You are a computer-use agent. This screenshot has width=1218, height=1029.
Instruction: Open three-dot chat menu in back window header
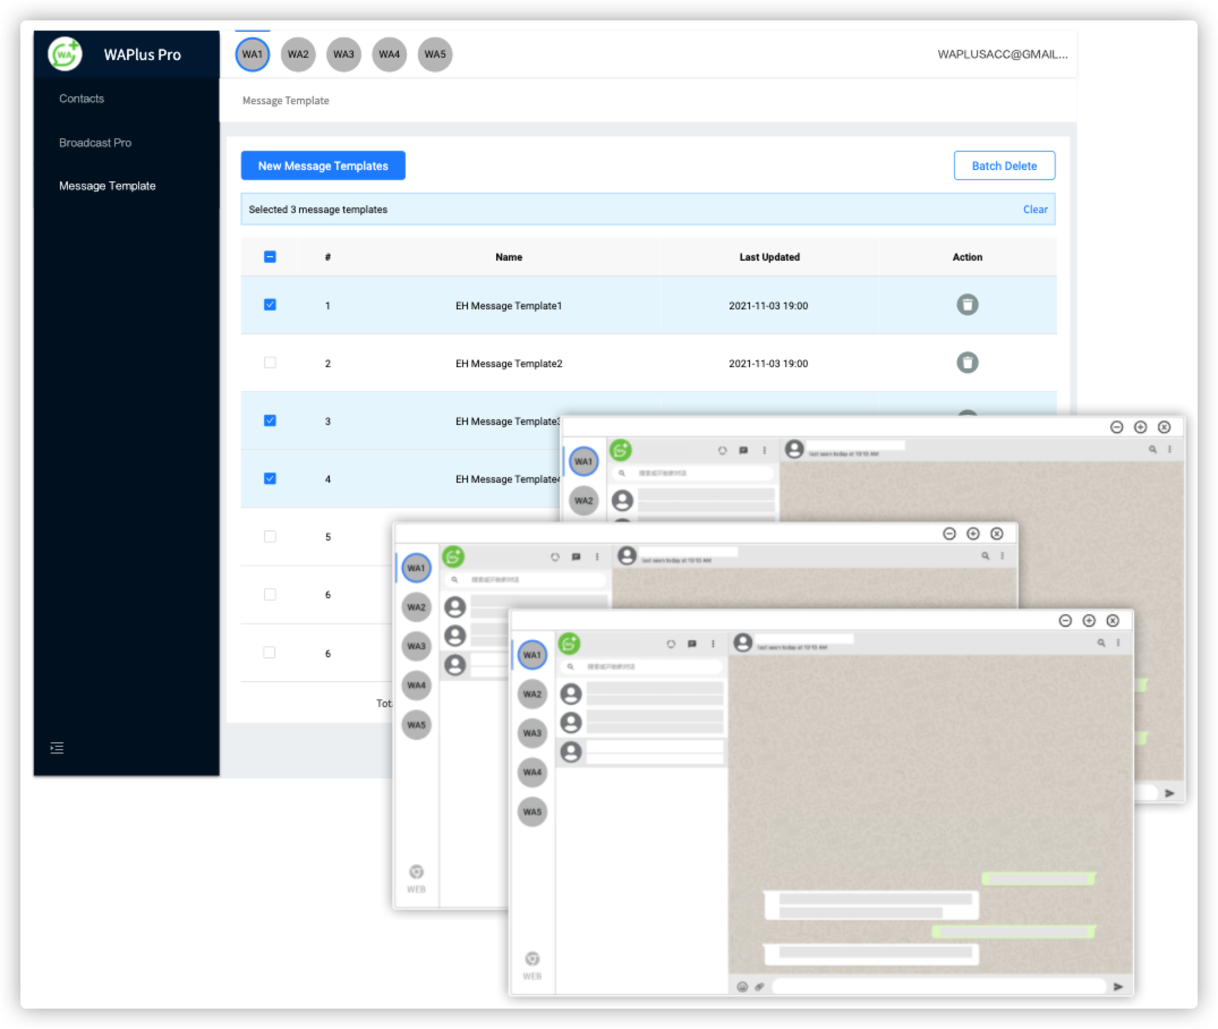pyautogui.click(x=1169, y=449)
